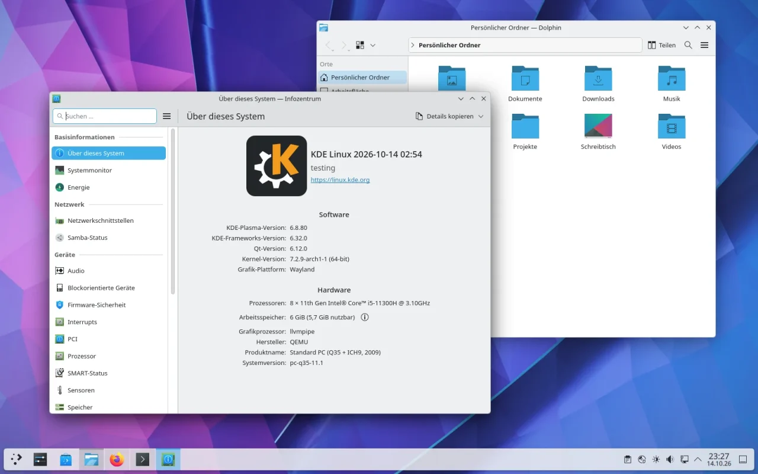
Task: Click the Suchen search field
Action: coord(105,116)
